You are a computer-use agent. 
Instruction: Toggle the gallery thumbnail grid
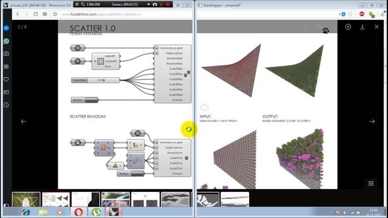tap(371, 183)
